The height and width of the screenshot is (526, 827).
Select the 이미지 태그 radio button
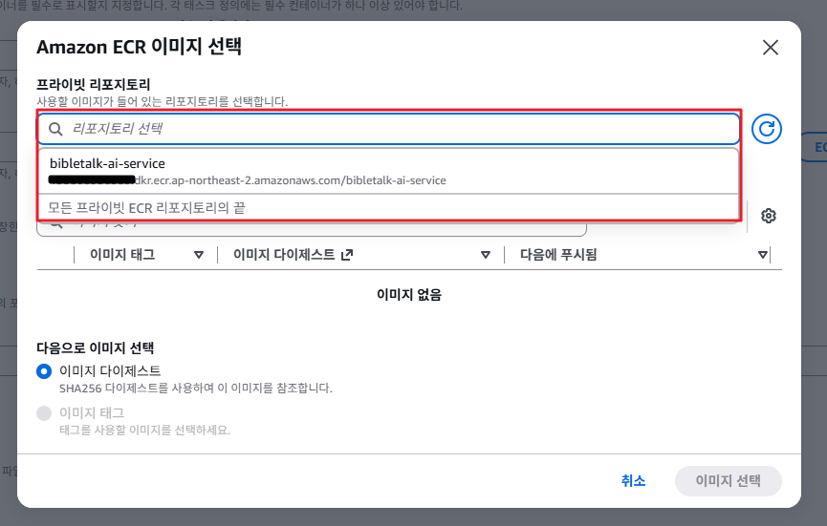(44, 413)
